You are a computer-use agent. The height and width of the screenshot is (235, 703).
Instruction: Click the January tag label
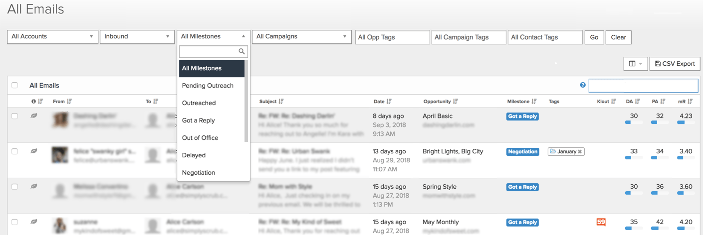(x=567, y=152)
